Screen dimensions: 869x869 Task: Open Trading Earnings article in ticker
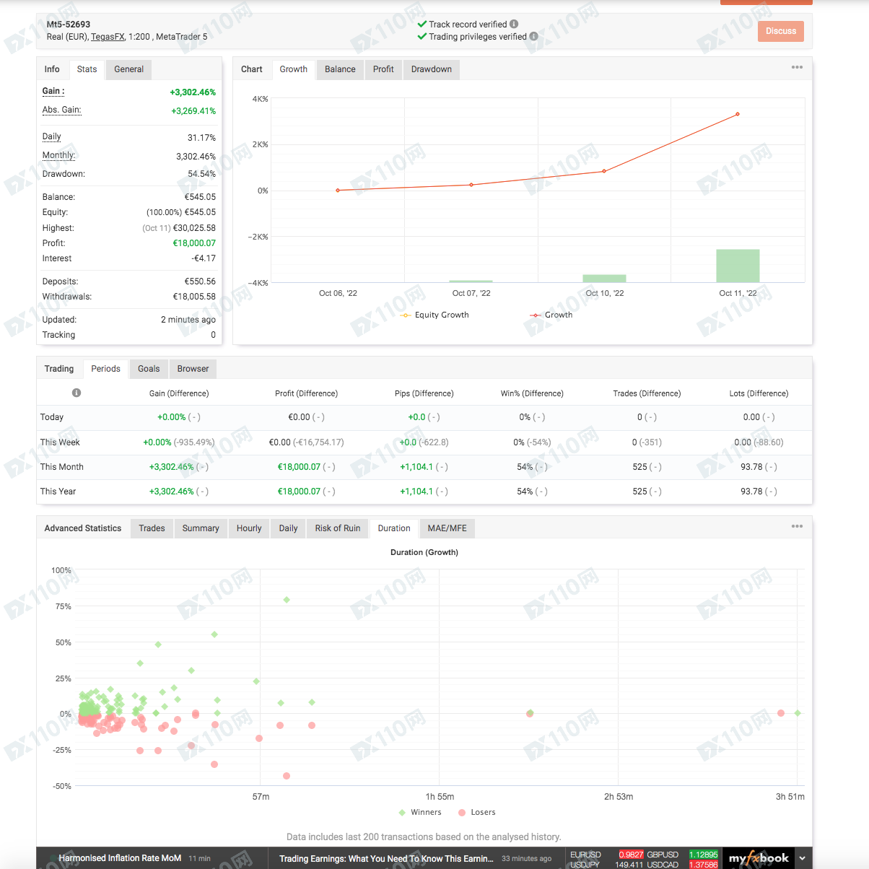(x=386, y=858)
